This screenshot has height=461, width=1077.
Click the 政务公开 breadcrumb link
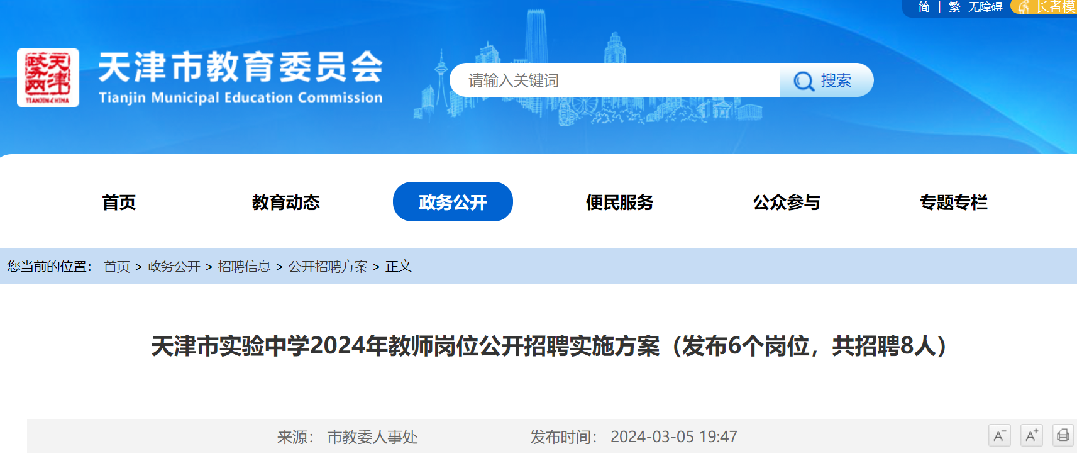(174, 267)
